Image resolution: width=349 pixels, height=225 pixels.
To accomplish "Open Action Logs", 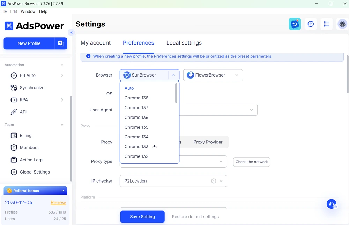I will click(31, 160).
